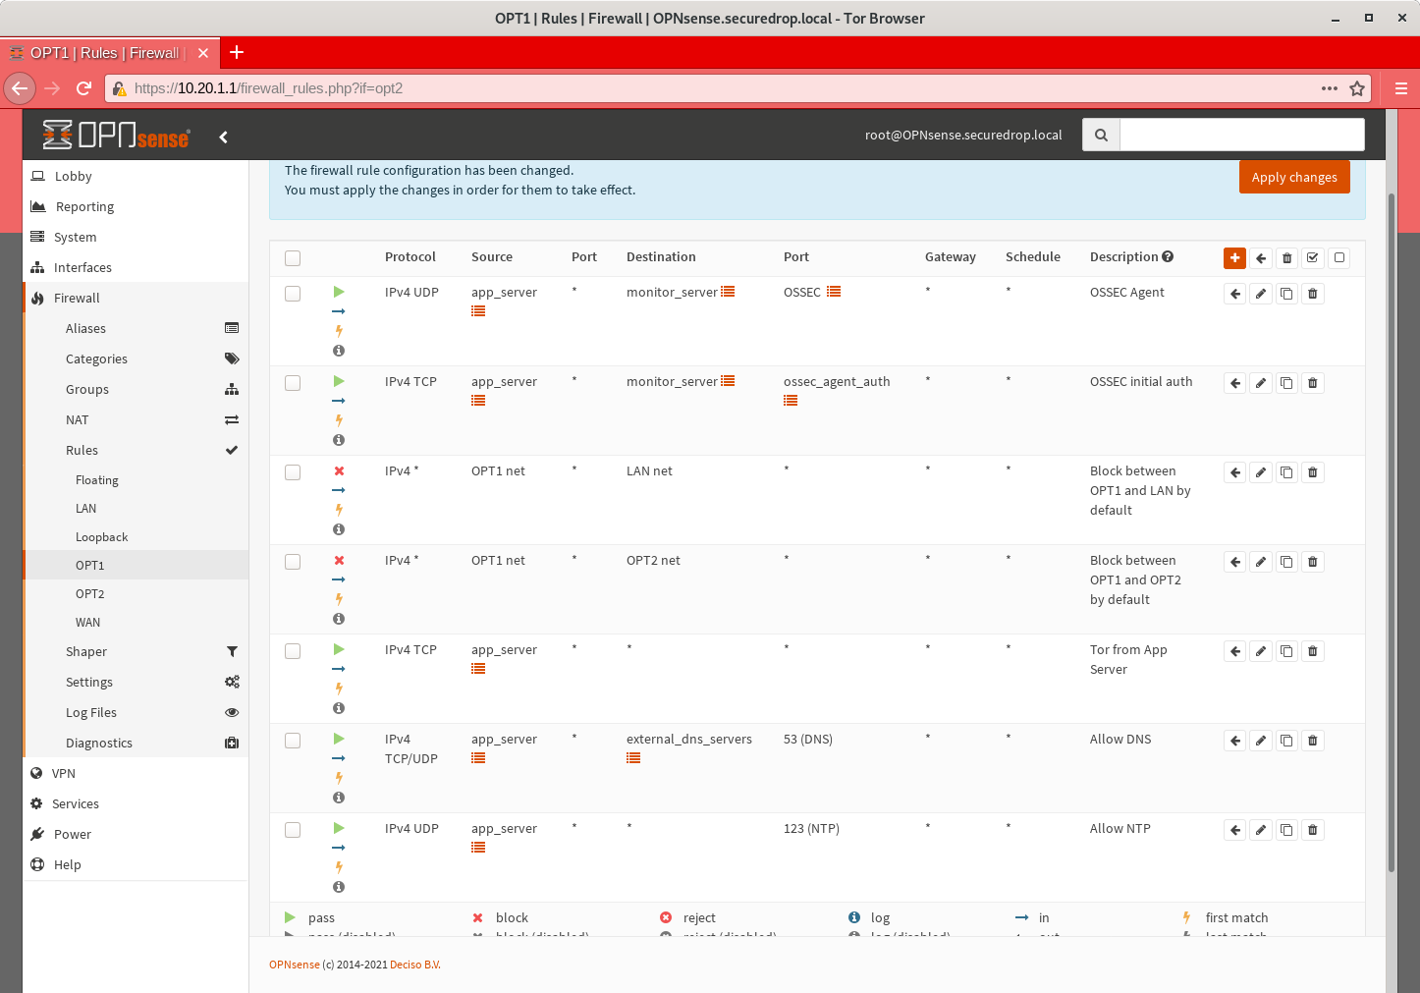This screenshot has height=993, width=1420.
Task: Open the new firewall rule creation form
Action: click(1234, 258)
